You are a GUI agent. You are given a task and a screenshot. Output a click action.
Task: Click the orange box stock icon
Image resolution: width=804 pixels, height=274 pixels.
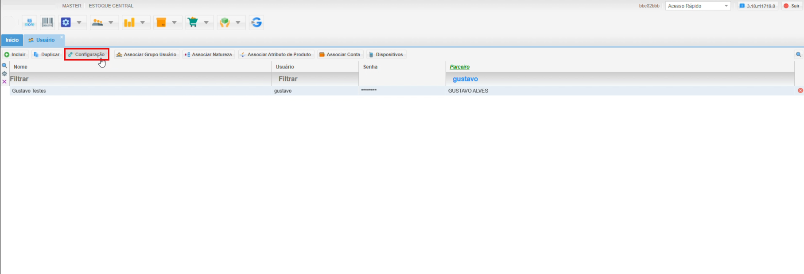point(161,23)
